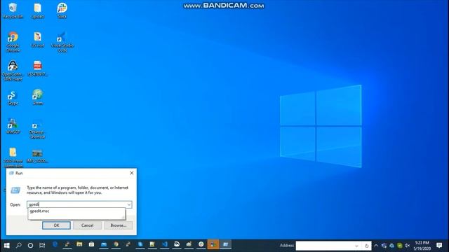This screenshot has height=252, width=449.
Task: Click the Windows Start button
Action: coord(6,245)
